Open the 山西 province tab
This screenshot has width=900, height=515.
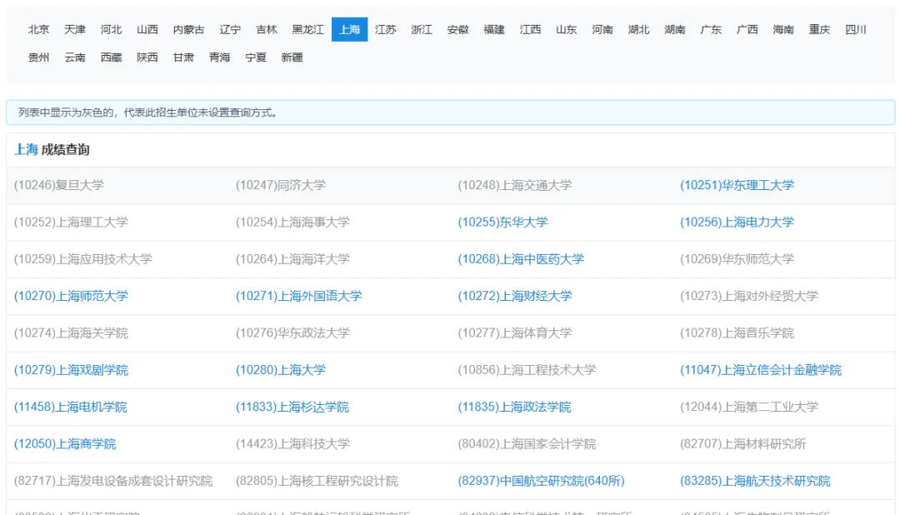147,29
